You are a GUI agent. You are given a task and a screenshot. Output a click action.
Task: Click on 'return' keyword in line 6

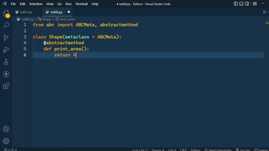tap(62, 55)
